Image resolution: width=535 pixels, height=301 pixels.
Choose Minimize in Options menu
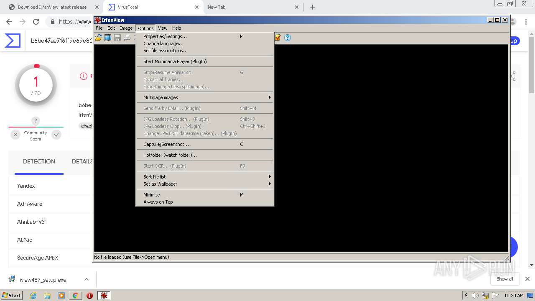205,195
